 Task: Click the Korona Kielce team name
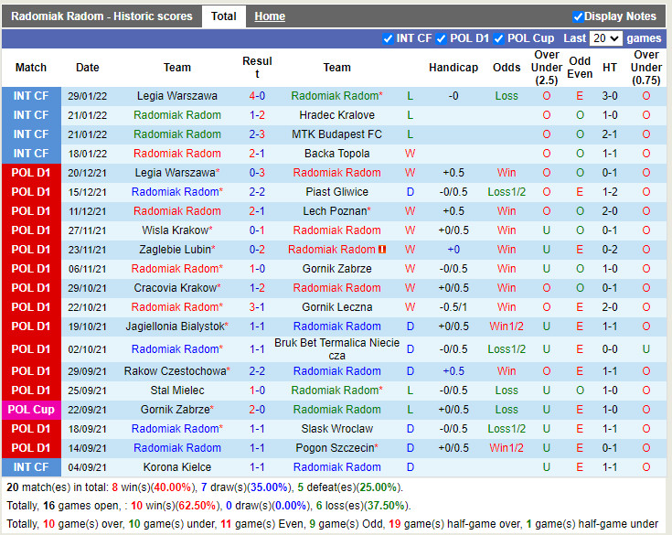177,467
